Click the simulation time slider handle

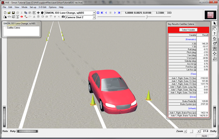[x=146, y=17]
